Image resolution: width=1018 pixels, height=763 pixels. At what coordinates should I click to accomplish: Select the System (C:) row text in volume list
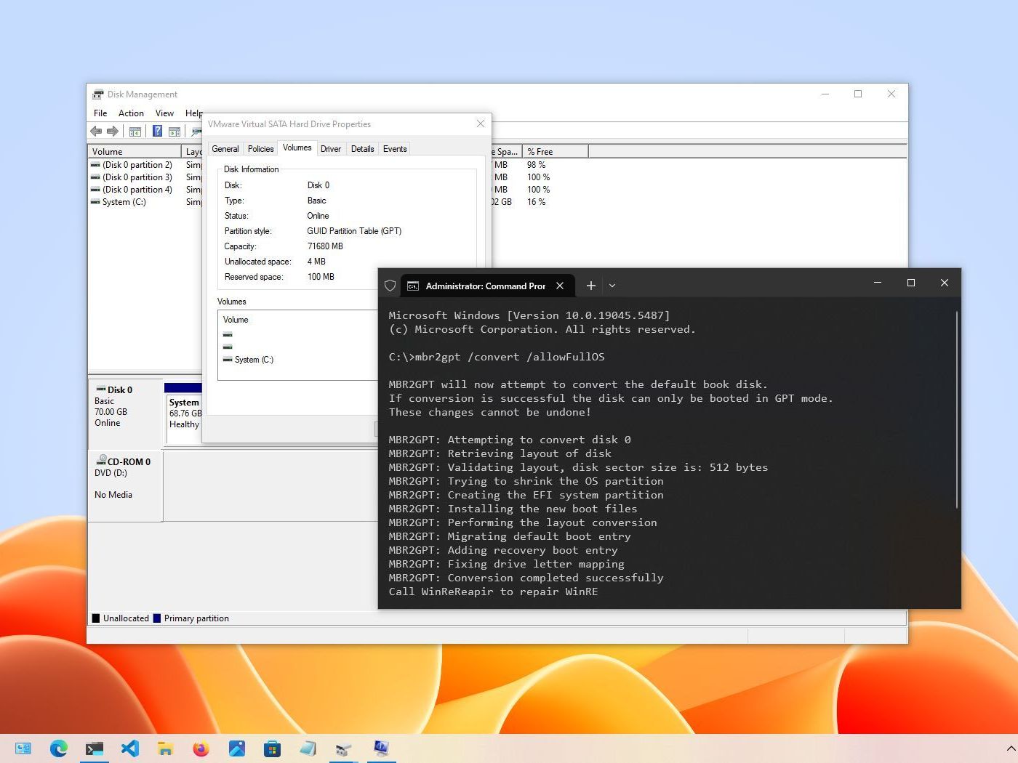tap(124, 202)
